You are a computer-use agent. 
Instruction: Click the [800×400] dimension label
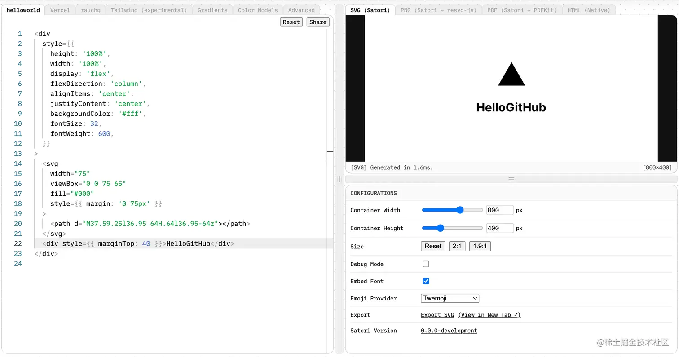657,167
